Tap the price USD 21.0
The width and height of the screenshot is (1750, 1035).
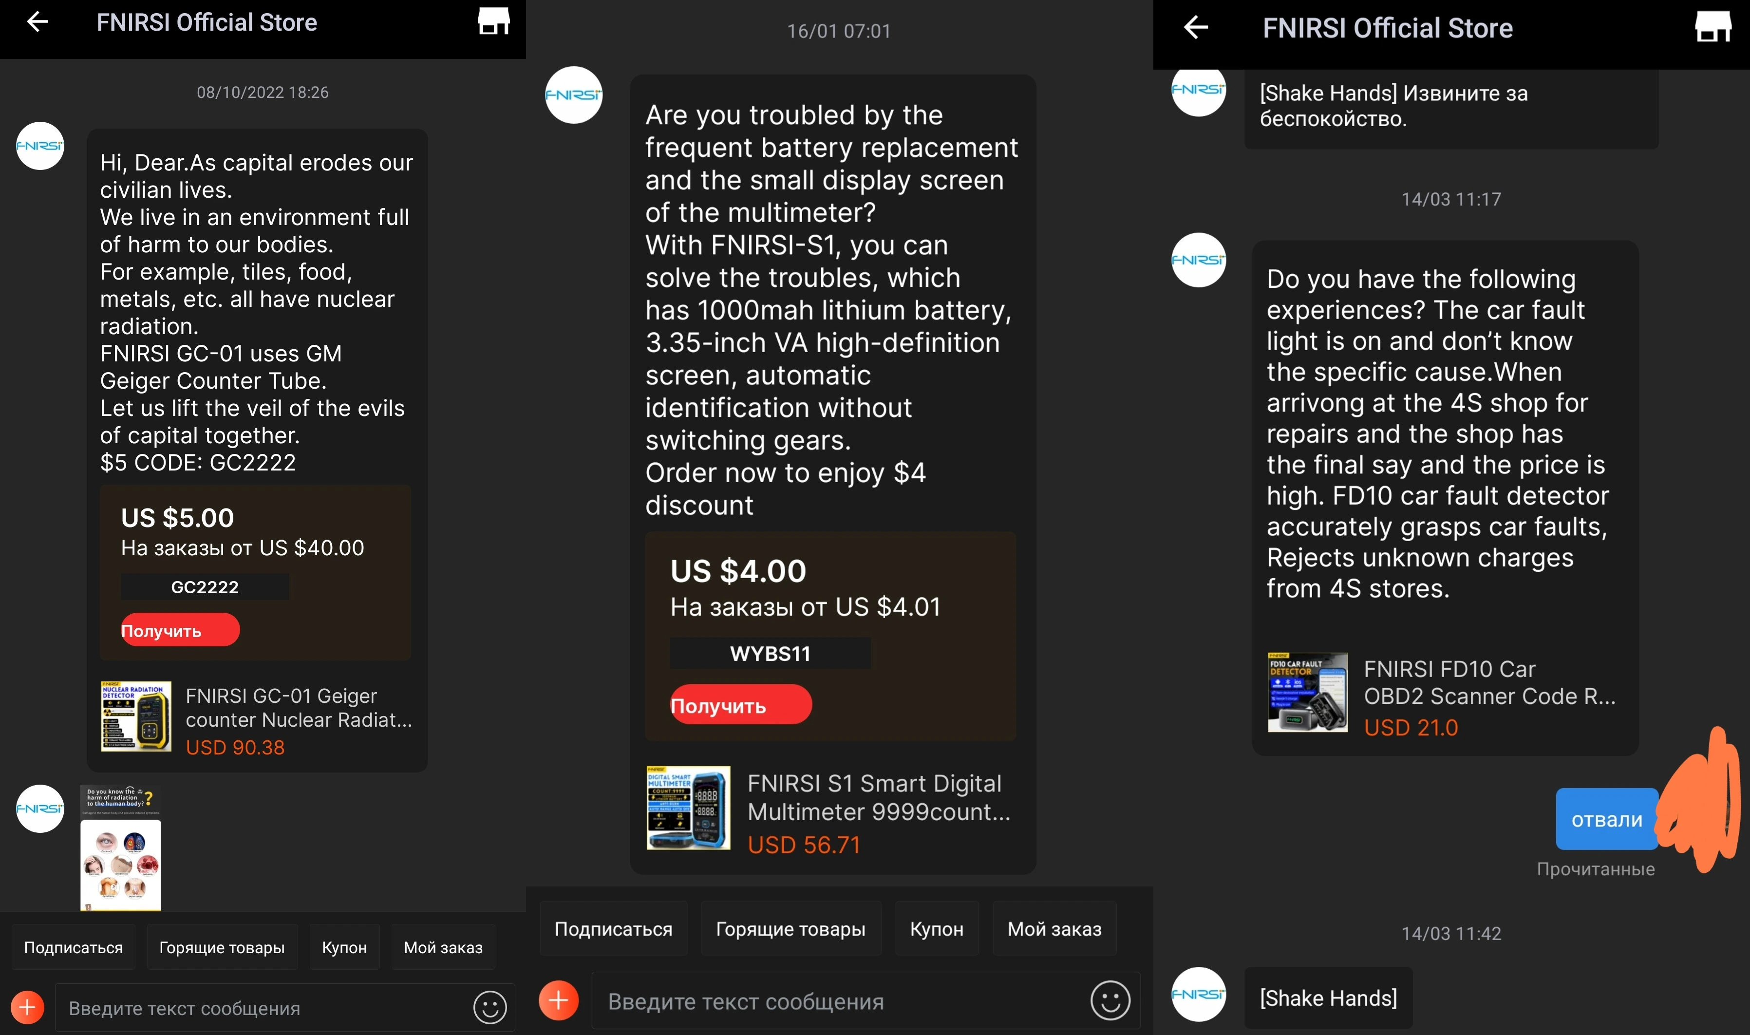coord(1411,728)
